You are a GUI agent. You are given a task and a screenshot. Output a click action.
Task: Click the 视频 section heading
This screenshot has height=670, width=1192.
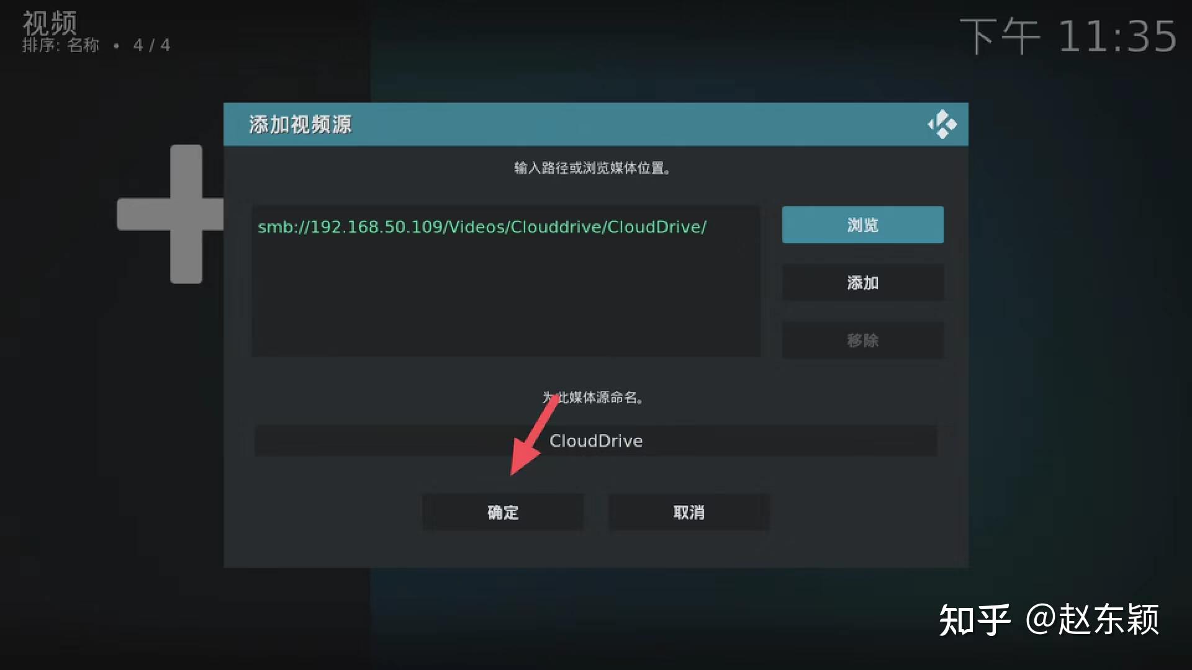click(x=50, y=24)
